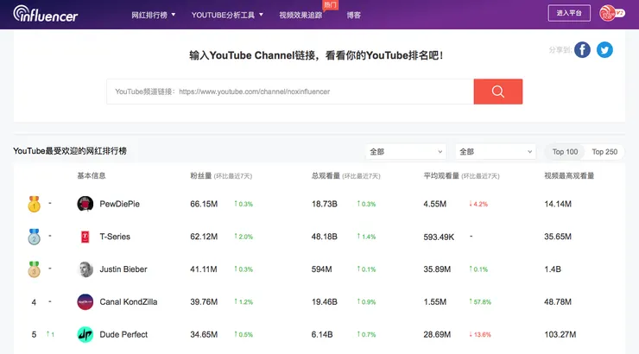Image resolution: width=639 pixels, height=354 pixels.
Task: Open the user avatar in header
Action: coord(607,13)
